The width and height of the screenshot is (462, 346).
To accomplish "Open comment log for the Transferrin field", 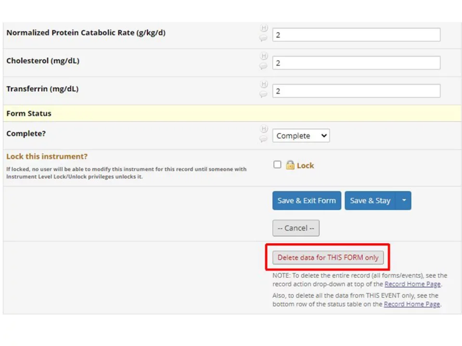I will [263, 94].
